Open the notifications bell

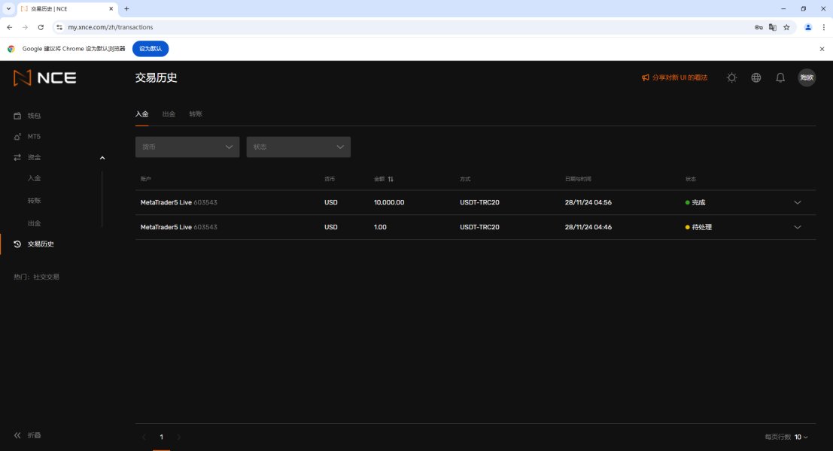point(780,77)
